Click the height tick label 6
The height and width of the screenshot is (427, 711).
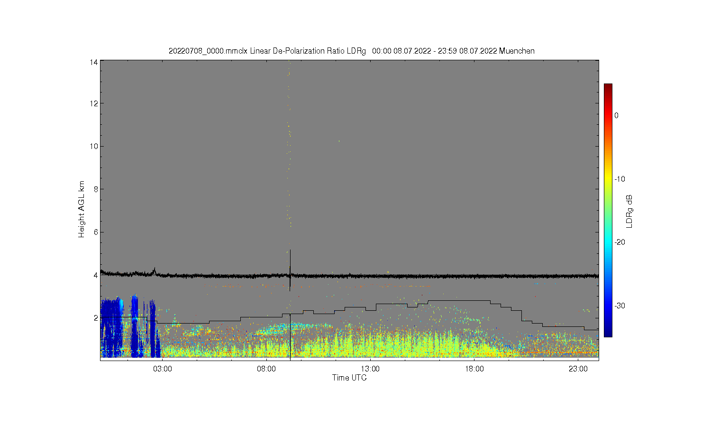pyautogui.click(x=96, y=232)
